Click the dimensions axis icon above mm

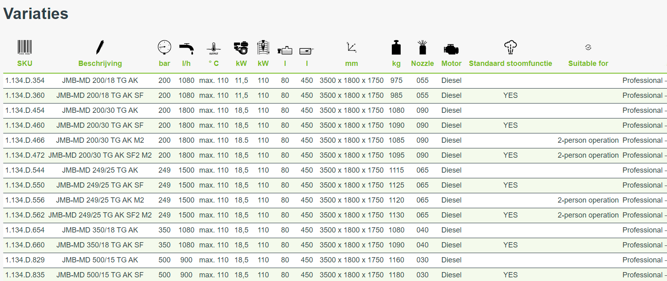(352, 47)
